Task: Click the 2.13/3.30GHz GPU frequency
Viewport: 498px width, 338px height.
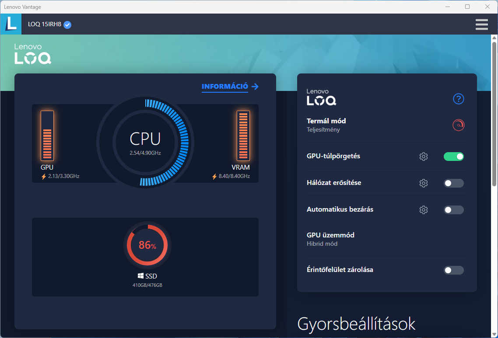Action: point(64,176)
